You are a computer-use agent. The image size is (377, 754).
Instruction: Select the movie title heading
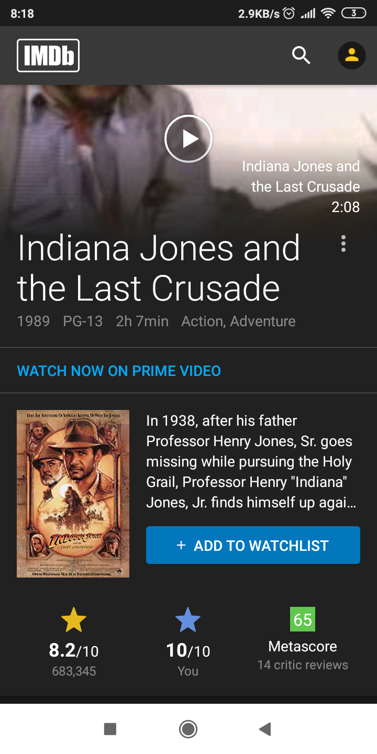point(159,268)
